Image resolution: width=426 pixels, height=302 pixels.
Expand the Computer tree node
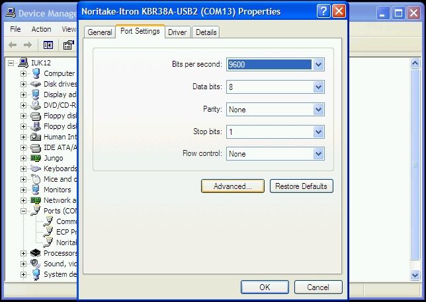point(23,74)
